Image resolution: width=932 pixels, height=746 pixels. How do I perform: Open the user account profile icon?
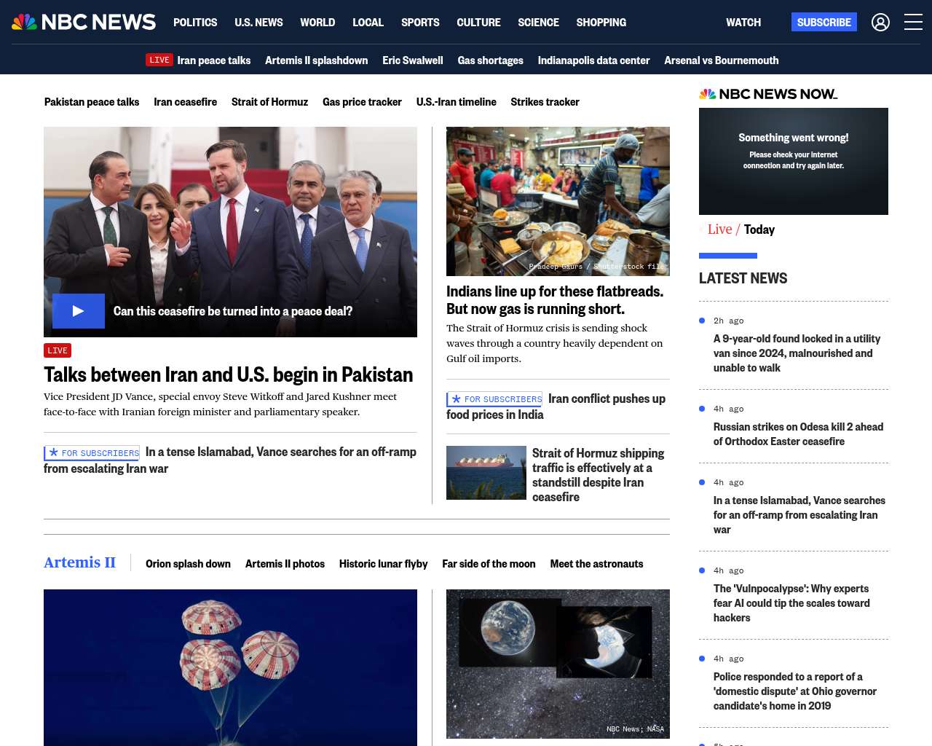pos(880,23)
